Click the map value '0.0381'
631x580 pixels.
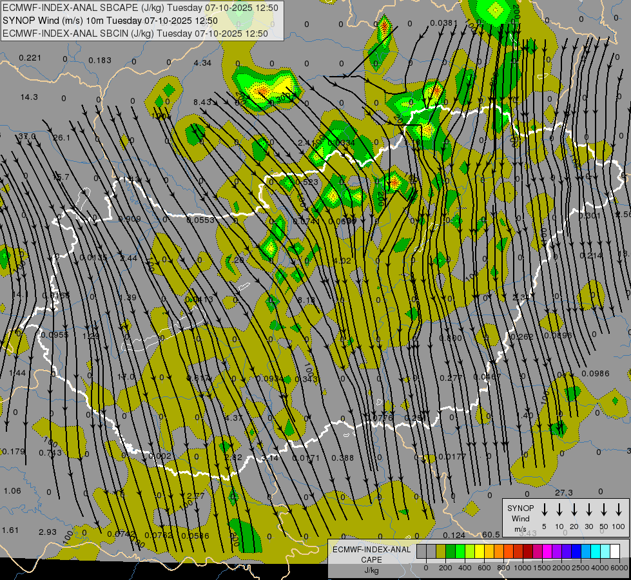point(443,23)
